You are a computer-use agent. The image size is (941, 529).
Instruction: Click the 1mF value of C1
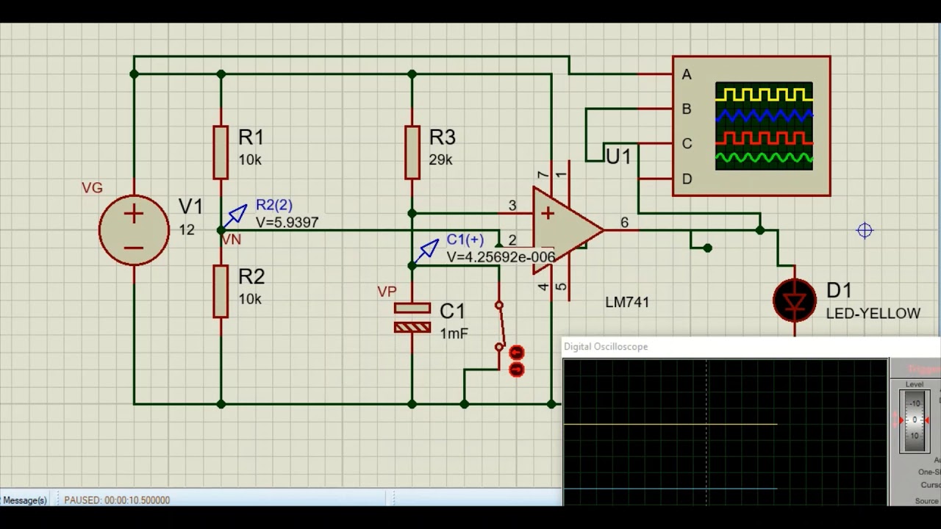[454, 334]
